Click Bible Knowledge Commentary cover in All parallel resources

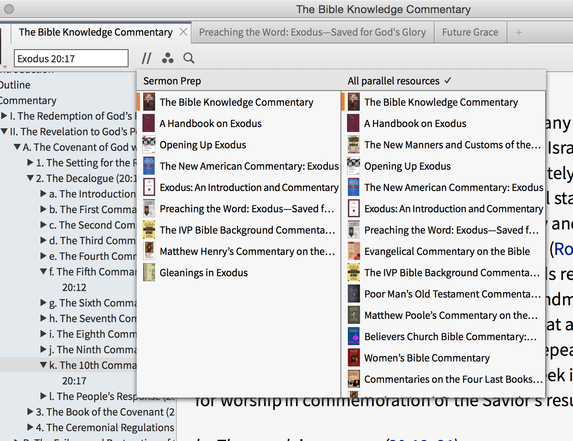(354, 102)
